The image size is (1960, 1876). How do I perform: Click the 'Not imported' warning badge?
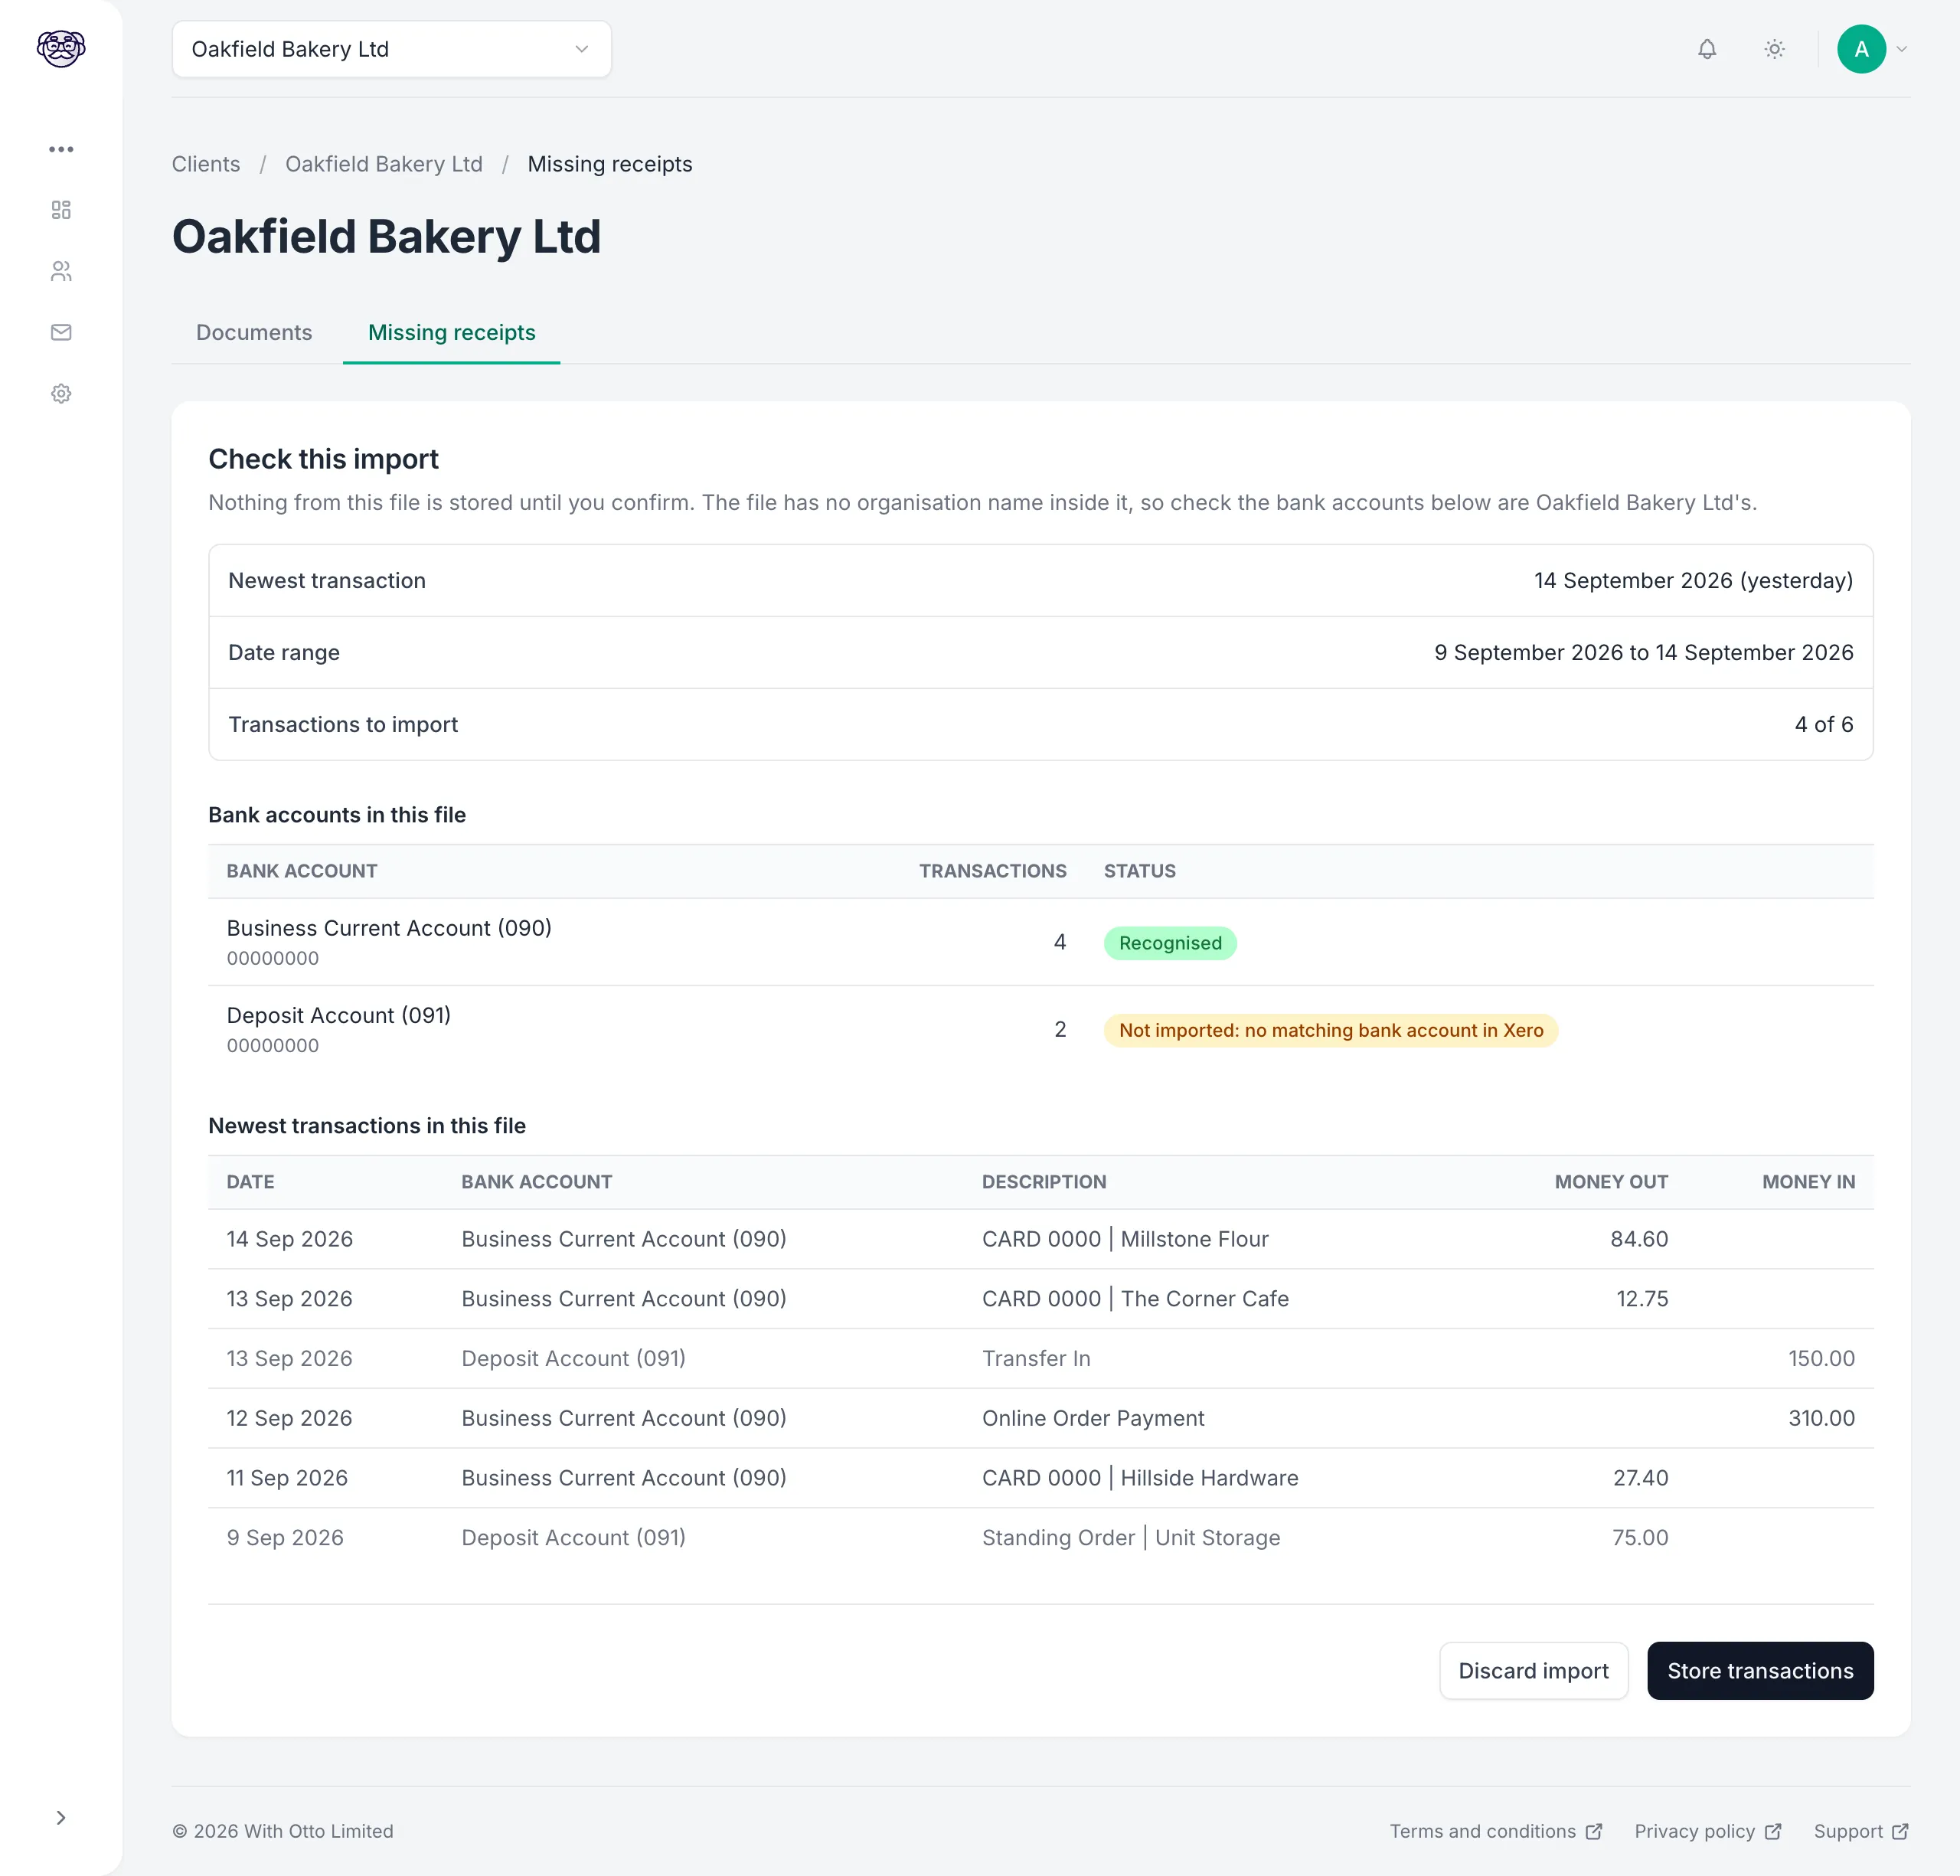tap(1330, 1030)
